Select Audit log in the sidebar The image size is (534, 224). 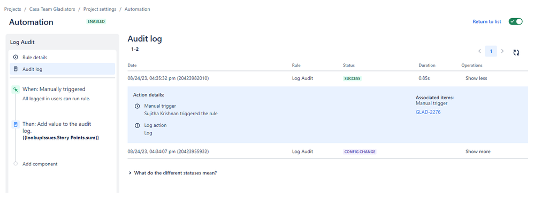click(x=62, y=69)
